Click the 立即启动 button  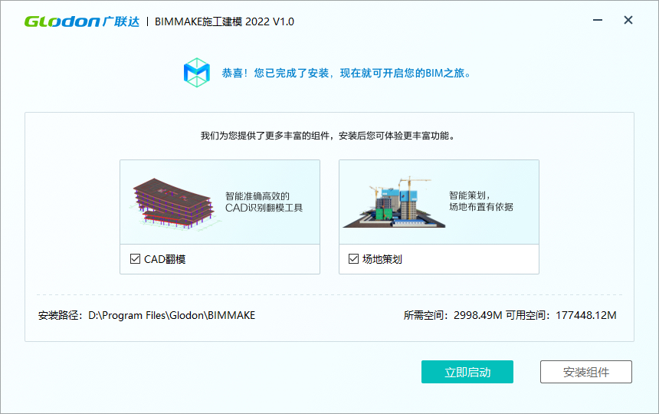(467, 372)
